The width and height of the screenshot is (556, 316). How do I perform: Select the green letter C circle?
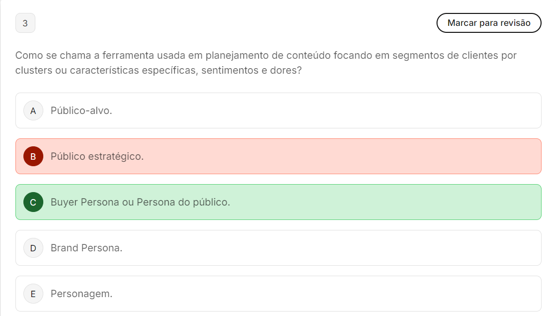33,202
